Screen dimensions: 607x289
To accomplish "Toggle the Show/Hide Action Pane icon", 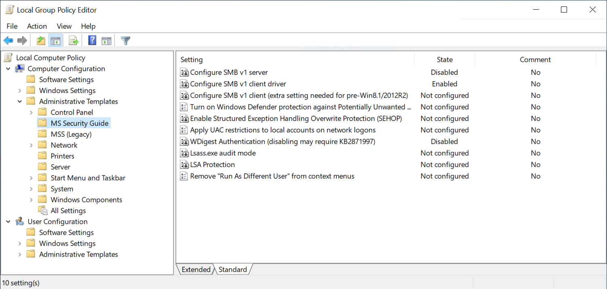I will coord(106,40).
